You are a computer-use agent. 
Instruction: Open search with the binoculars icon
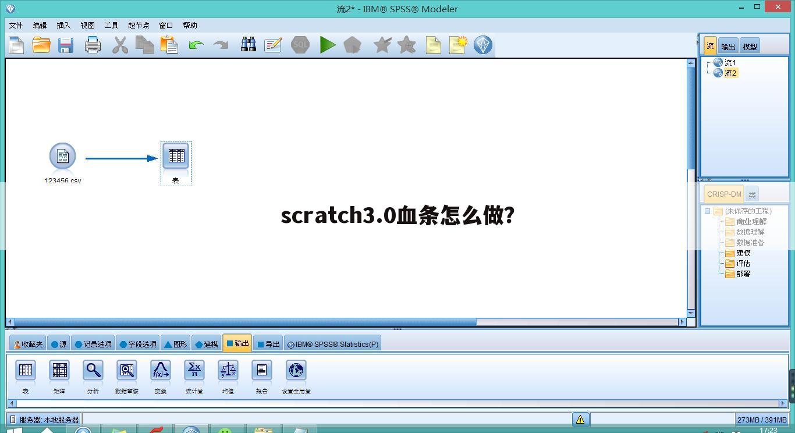coord(249,45)
